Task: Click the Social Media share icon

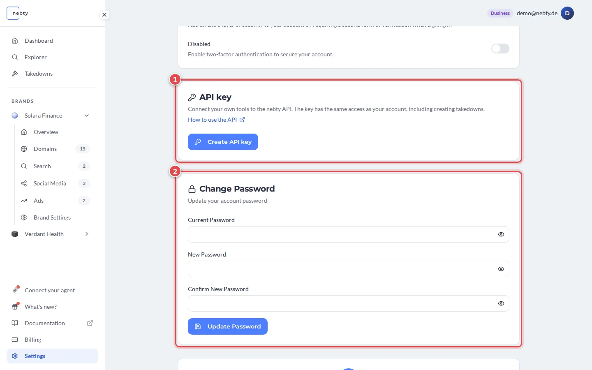Action: pyautogui.click(x=24, y=183)
